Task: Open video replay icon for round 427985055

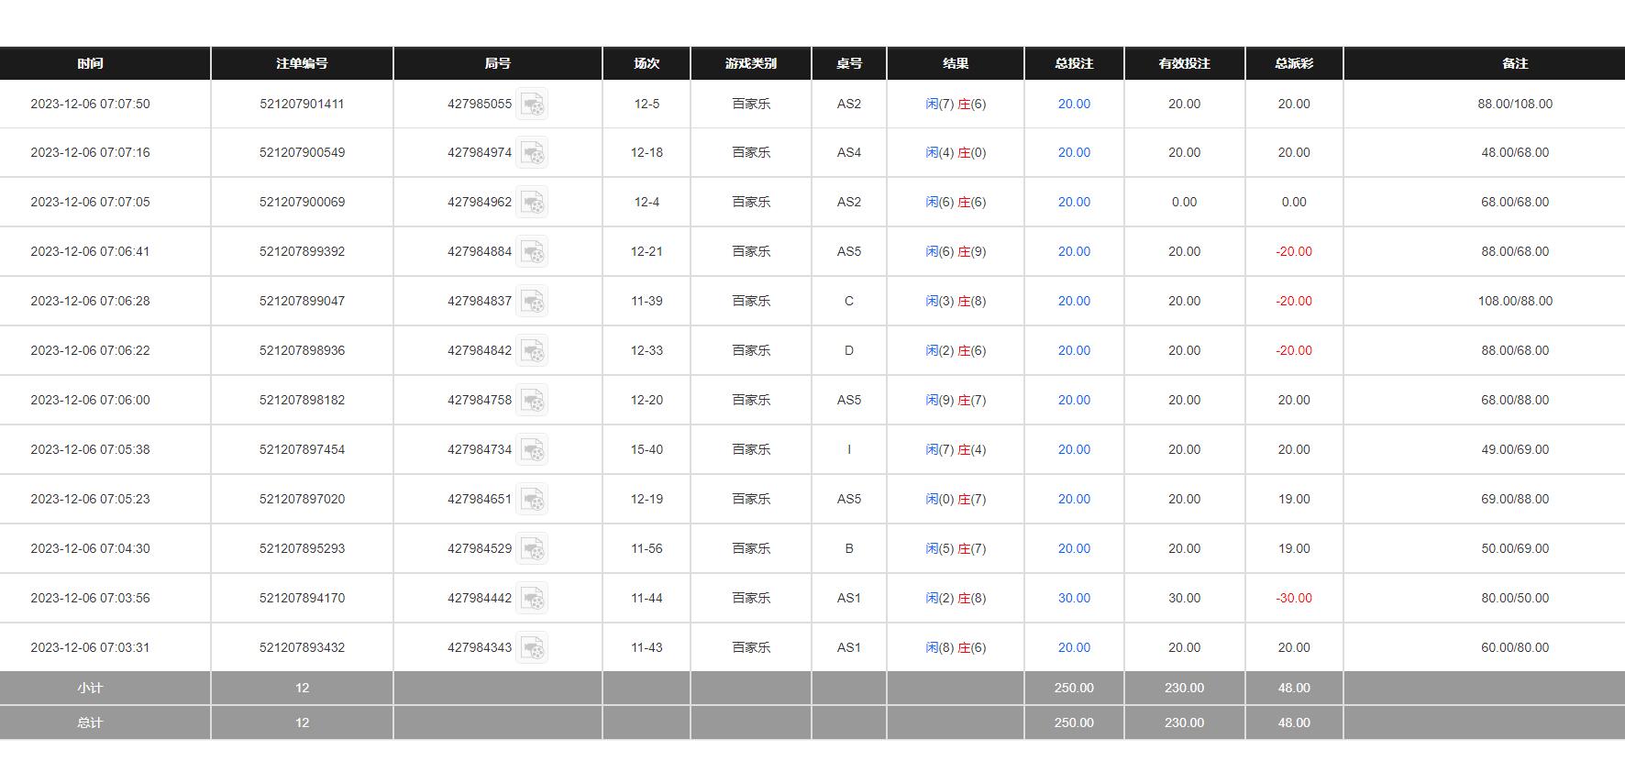Action: [532, 105]
